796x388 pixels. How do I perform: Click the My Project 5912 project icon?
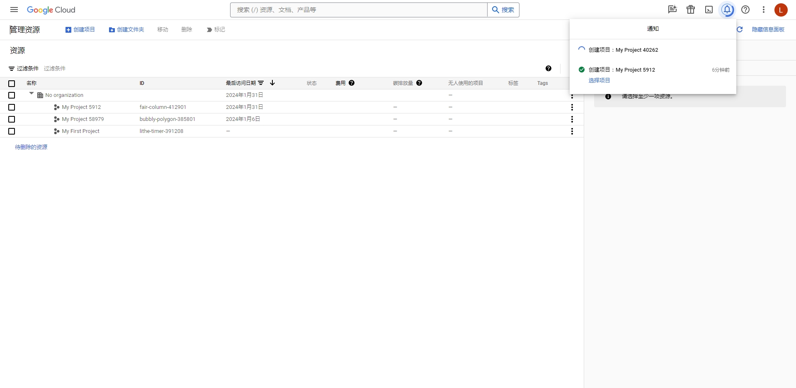(x=57, y=107)
